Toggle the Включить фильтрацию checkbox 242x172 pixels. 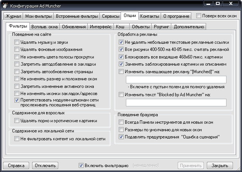pos(81,166)
